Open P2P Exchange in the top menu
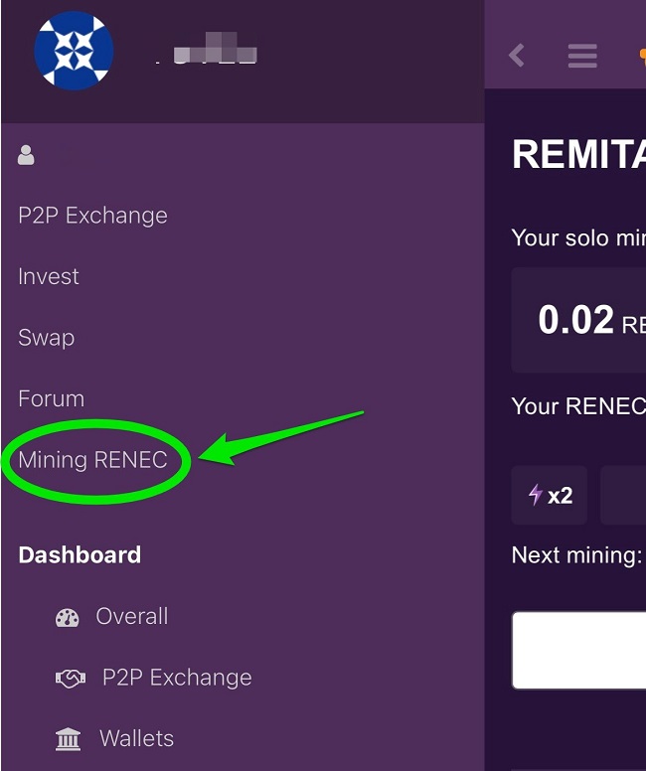 92,216
